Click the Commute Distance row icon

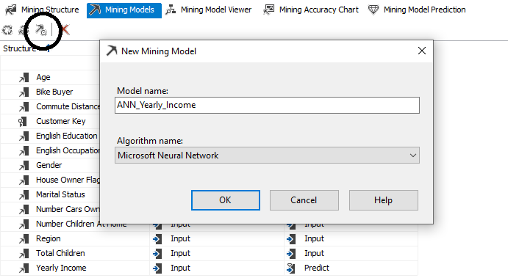(24, 106)
